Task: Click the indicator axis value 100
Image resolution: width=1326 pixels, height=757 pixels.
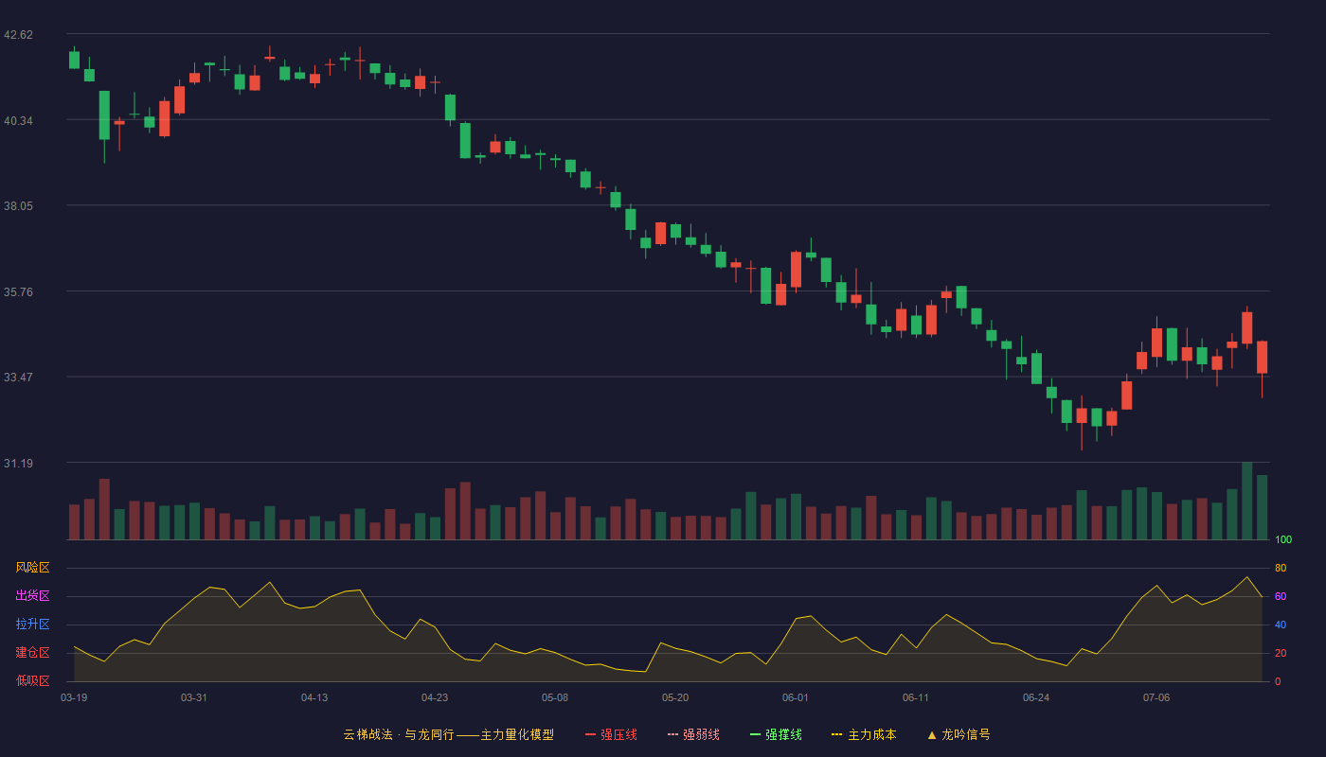Action: 1283,540
